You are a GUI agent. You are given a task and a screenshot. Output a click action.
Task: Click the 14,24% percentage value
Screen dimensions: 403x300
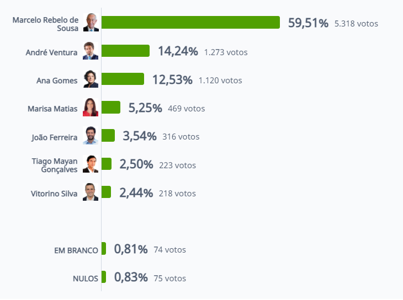click(178, 51)
